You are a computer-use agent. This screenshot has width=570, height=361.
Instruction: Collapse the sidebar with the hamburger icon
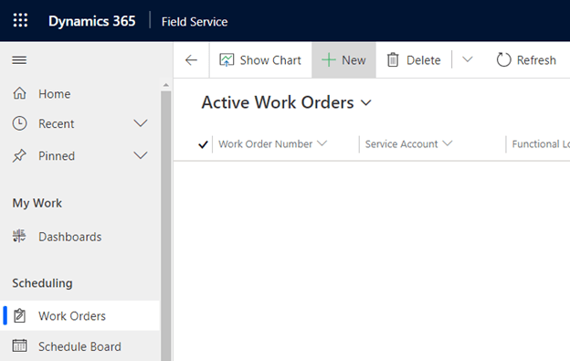coord(19,60)
